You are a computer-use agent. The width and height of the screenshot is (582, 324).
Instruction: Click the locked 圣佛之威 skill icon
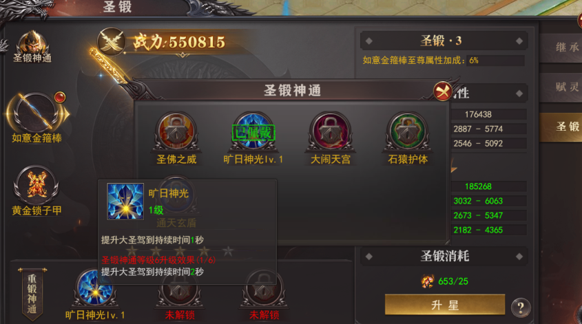point(176,131)
